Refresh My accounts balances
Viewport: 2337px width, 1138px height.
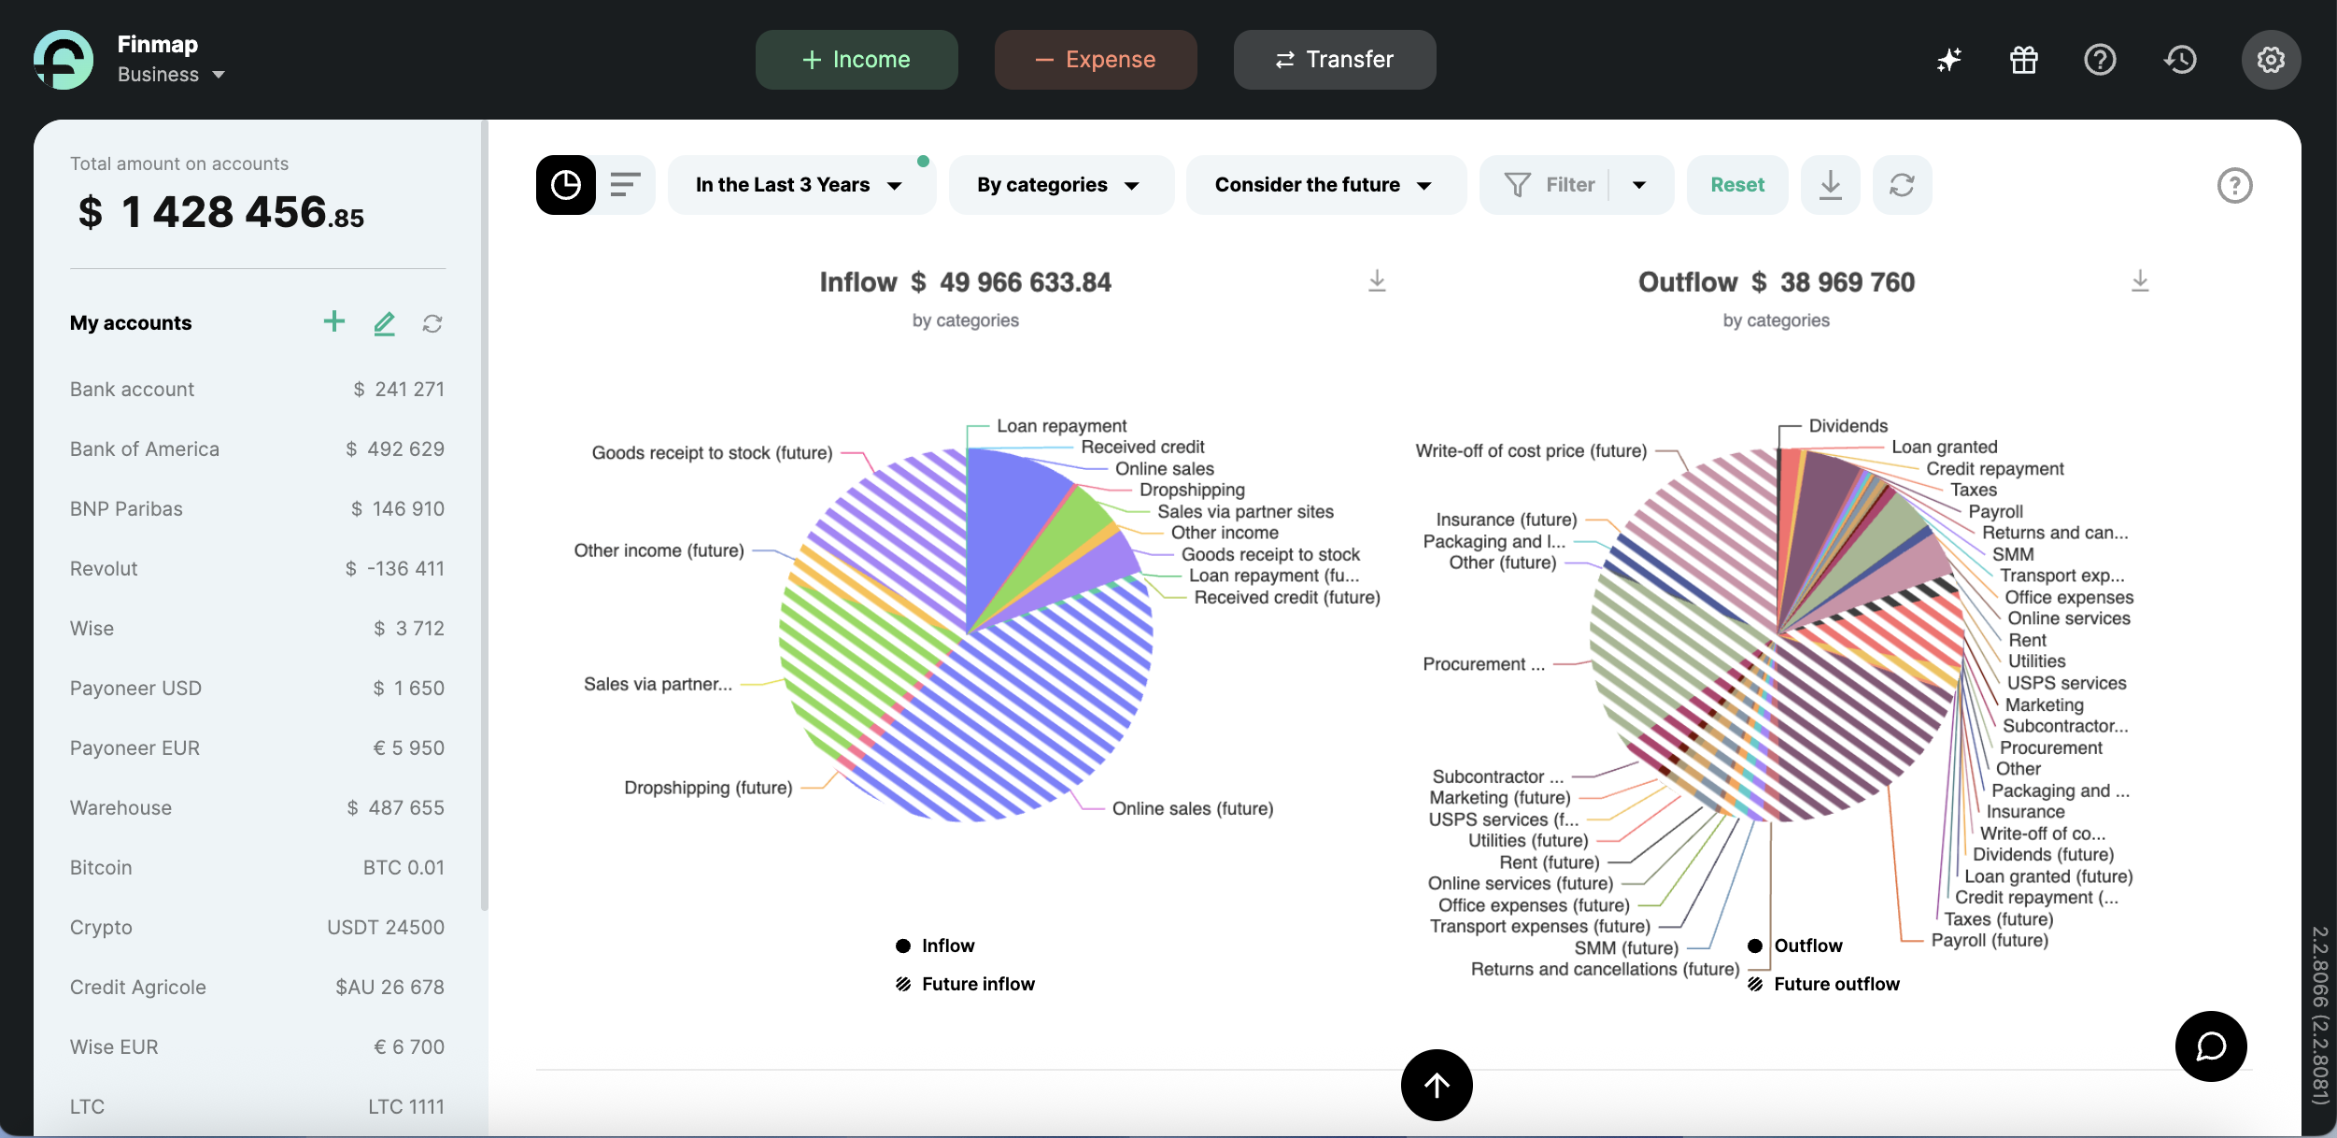(x=432, y=323)
